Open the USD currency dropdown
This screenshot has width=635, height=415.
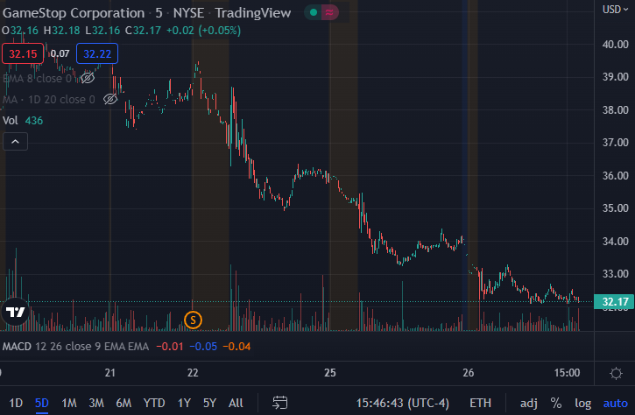615,10
